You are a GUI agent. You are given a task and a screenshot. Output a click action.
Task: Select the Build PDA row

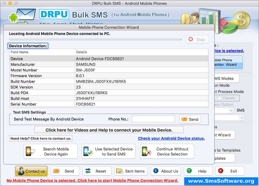(109, 93)
